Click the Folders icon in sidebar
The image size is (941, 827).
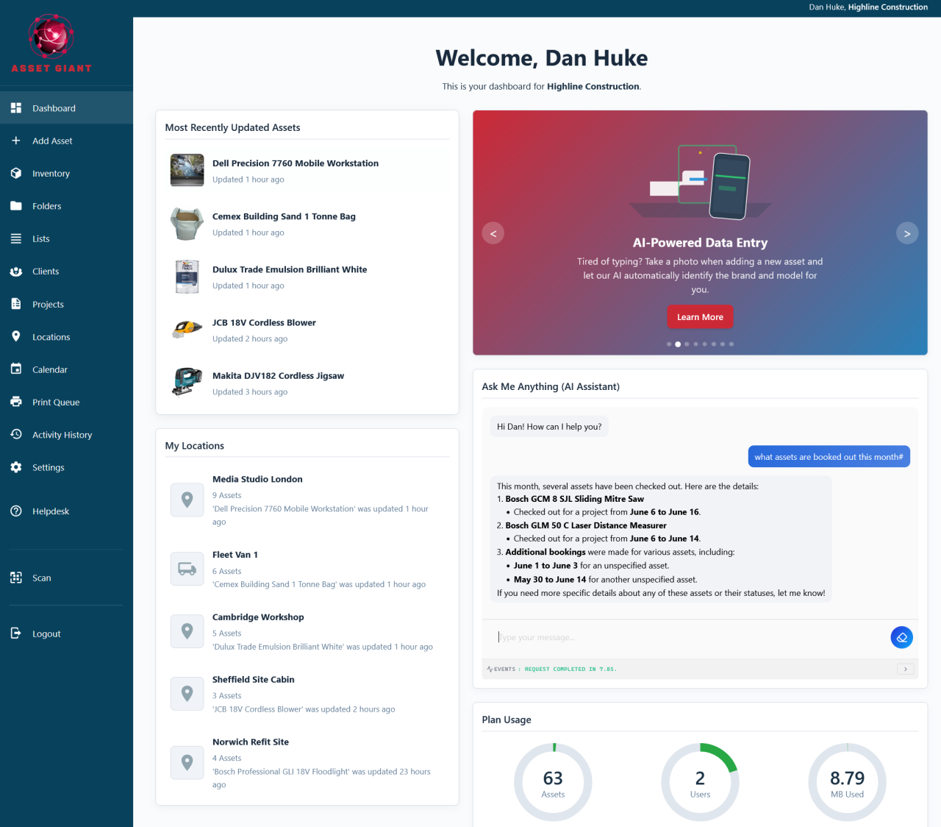pos(16,206)
